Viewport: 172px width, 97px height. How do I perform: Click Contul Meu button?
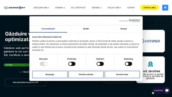click(150, 8)
